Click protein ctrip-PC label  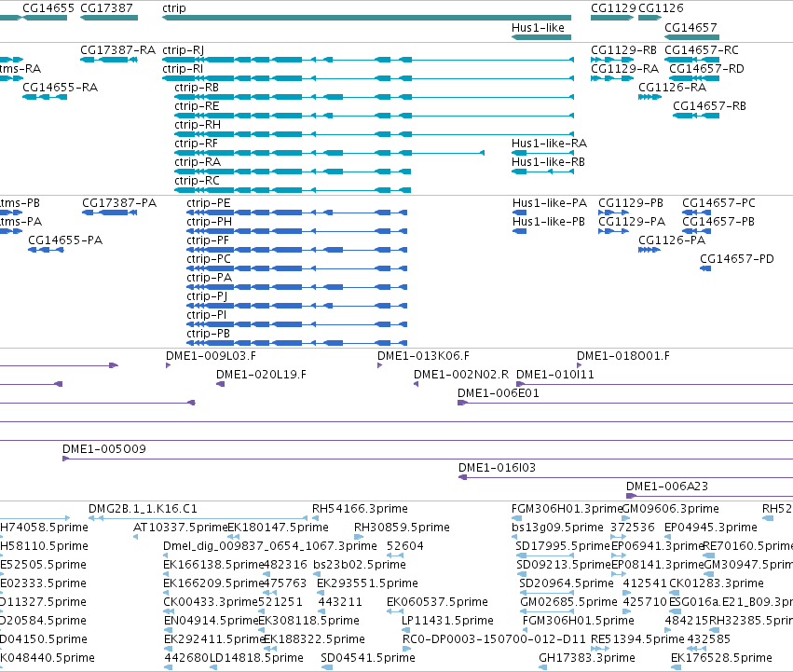click(209, 260)
